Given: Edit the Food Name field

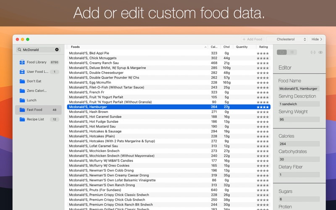Looking at the screenshot, I should tap(299, 89).
